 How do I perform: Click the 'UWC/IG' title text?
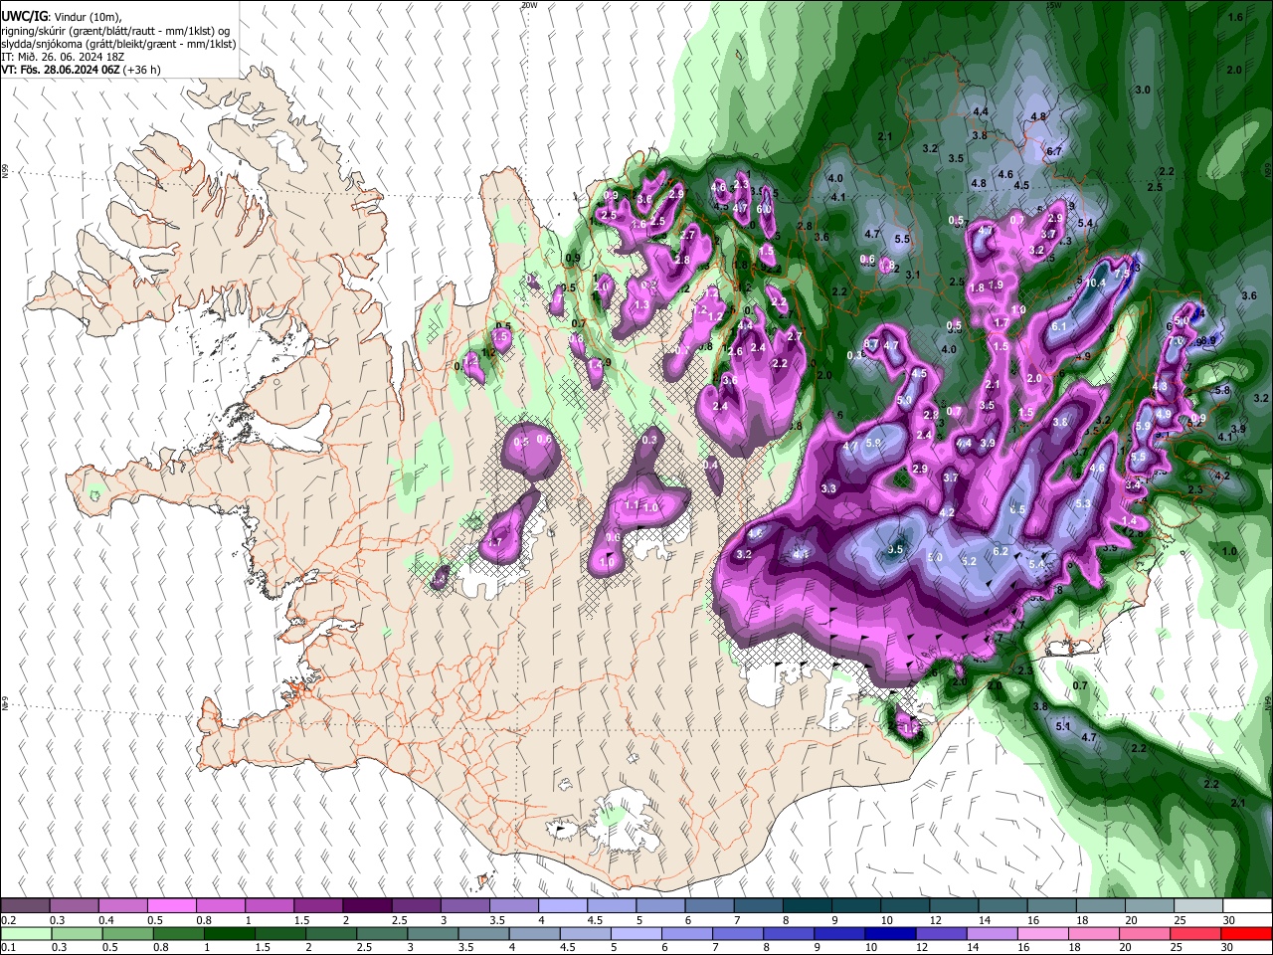click(24, 17)
